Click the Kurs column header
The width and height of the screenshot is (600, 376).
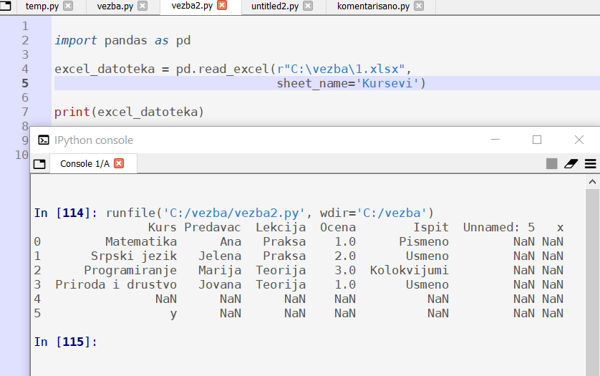(x=163, y=227)
